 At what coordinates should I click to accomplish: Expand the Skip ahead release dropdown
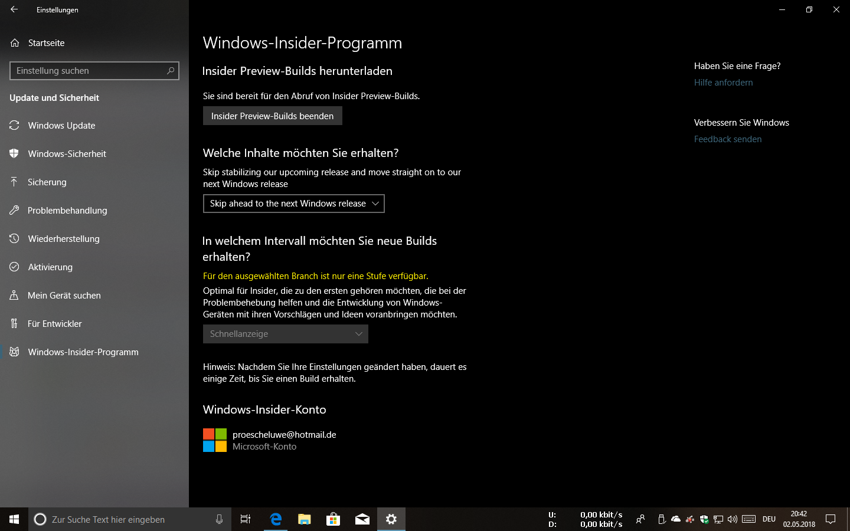pyautogui.click(x=294, y=204)
